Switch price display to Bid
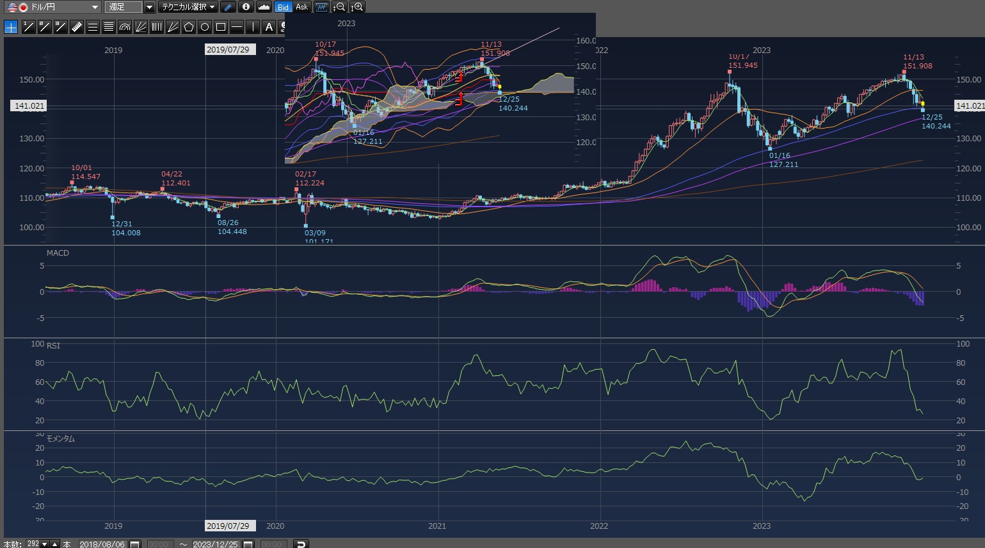985x548 pixels. point(283,7)
